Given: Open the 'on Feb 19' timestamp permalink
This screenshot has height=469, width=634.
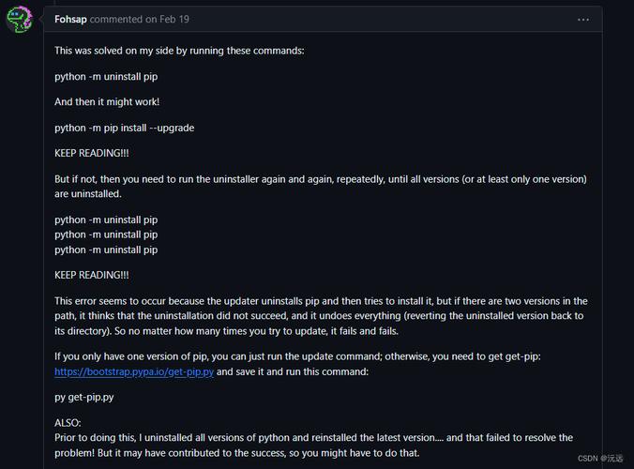Looking at the screenshot, I should tap(167, 19).
